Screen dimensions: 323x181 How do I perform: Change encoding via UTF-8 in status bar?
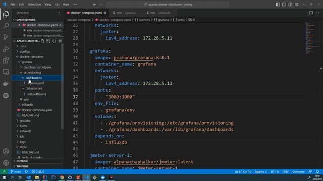click(x=275, y=171)
